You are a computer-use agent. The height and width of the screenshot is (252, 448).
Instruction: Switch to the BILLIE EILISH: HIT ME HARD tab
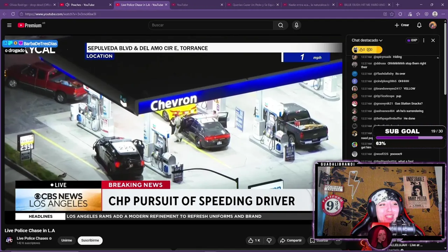tap(364, 5)
